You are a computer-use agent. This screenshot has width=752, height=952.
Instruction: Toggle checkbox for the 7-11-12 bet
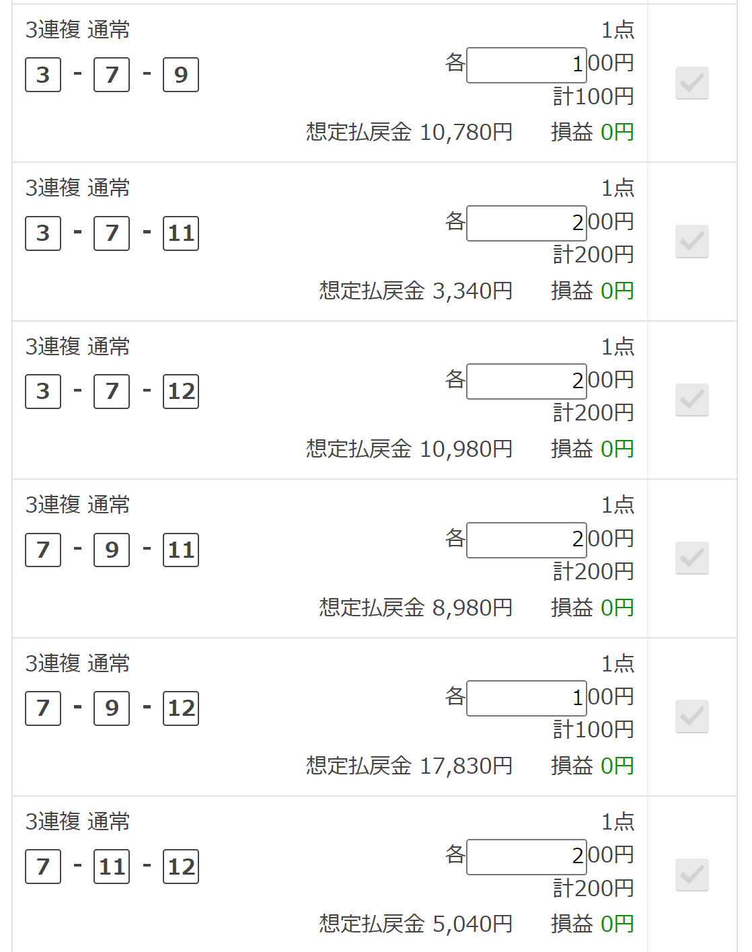click(x=691, y=875)
